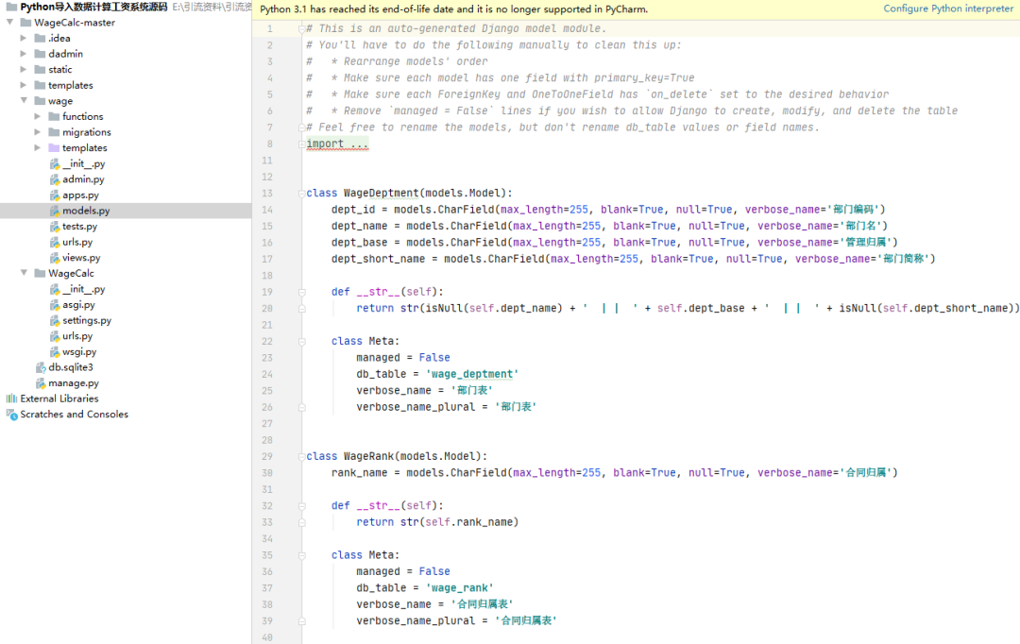The height and width of the screenshot is (644, 1020).
Task: Toggle fold marker at comment line 1
Action: tap(301, 28)
